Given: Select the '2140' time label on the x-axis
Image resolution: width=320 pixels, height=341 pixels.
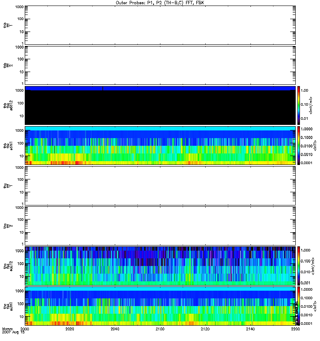Looking at the screenshot, I should [x=250, y=329].
